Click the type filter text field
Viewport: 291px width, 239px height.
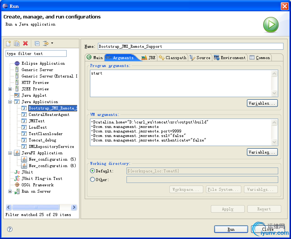(x=36, y=53)
